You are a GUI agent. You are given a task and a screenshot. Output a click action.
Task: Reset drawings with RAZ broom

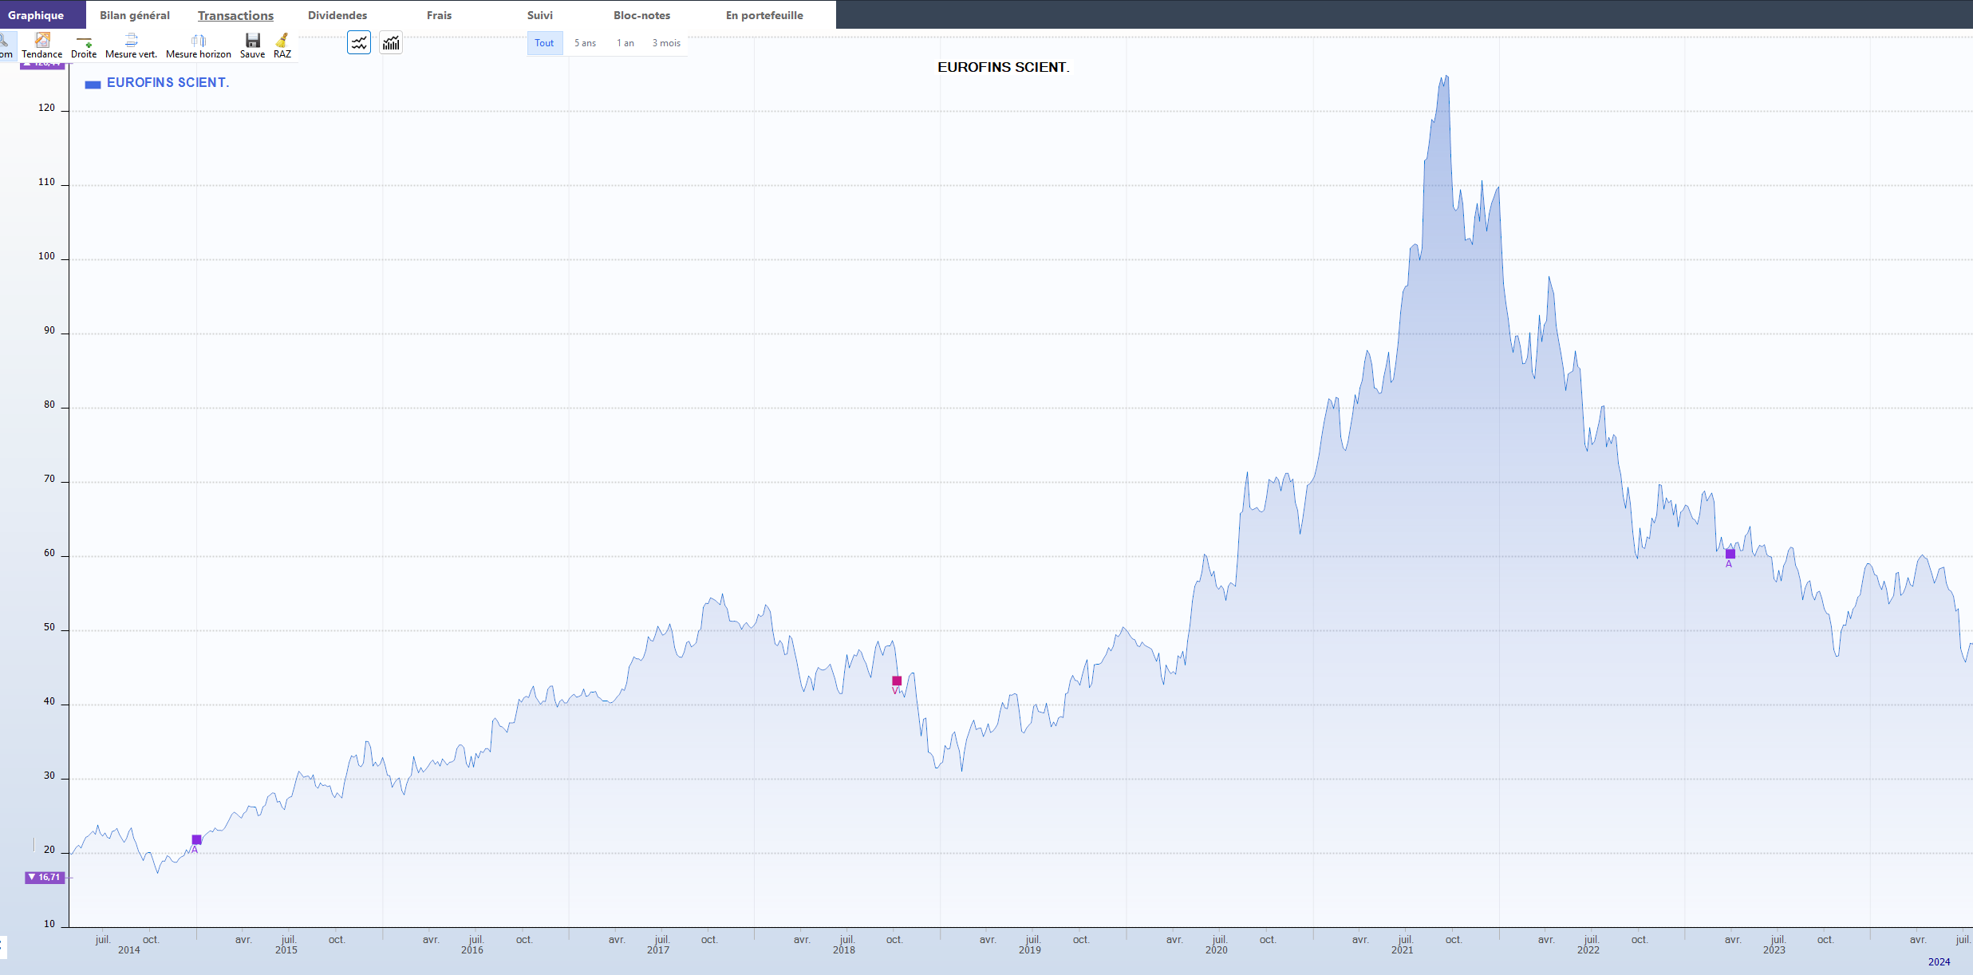[282, 45]
